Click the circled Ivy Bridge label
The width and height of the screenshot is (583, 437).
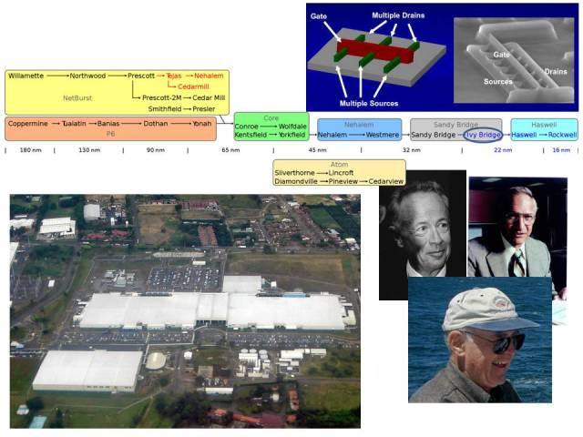482,135
